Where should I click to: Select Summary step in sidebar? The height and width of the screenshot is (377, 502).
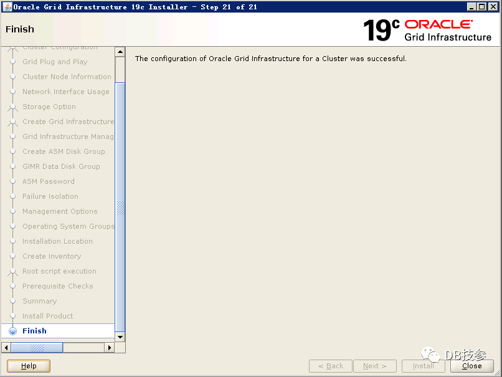point(39,301)
